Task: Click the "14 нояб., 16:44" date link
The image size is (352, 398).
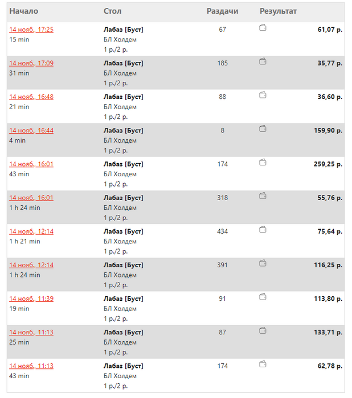Action: (31, 130)
